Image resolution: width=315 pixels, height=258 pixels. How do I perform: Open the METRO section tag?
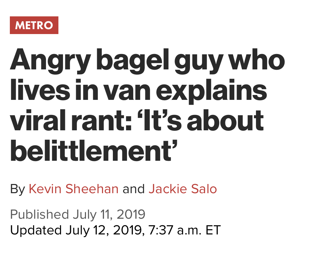pos(34,25)
